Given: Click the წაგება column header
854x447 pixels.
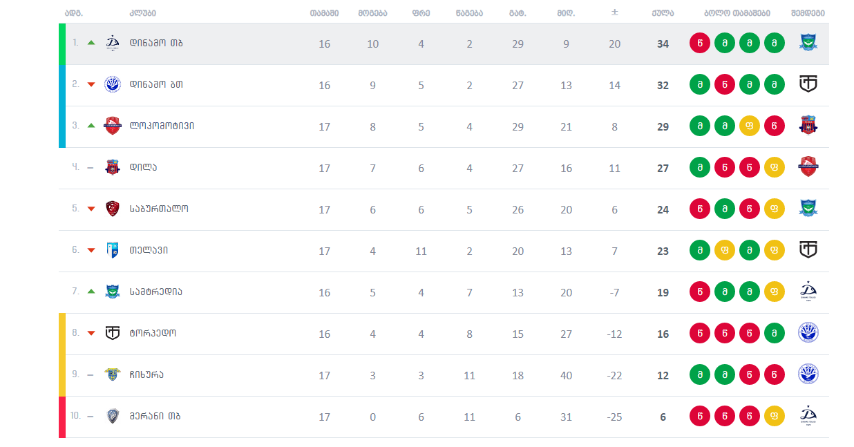Looking at the screenshot, I should tap(469, 13).
